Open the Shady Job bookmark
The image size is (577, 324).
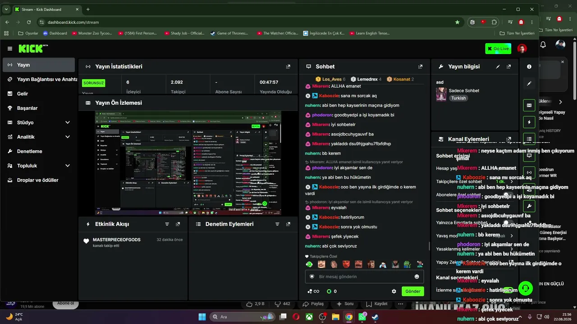coord(185,33)
